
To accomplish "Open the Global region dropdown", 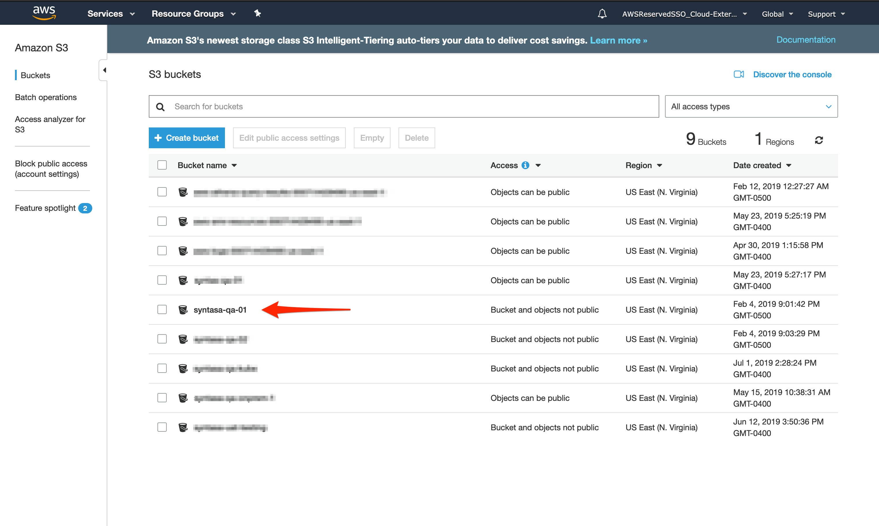I will [777, 14].
